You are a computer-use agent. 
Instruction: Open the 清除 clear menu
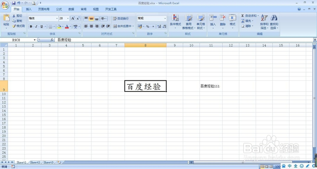click(x=247, y=26)
